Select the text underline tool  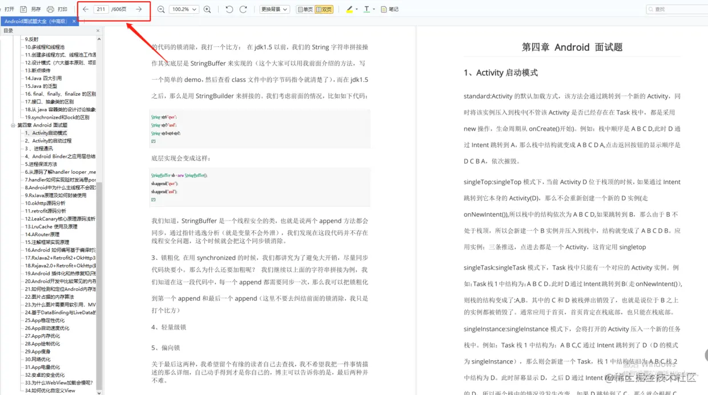click(366, 9)
